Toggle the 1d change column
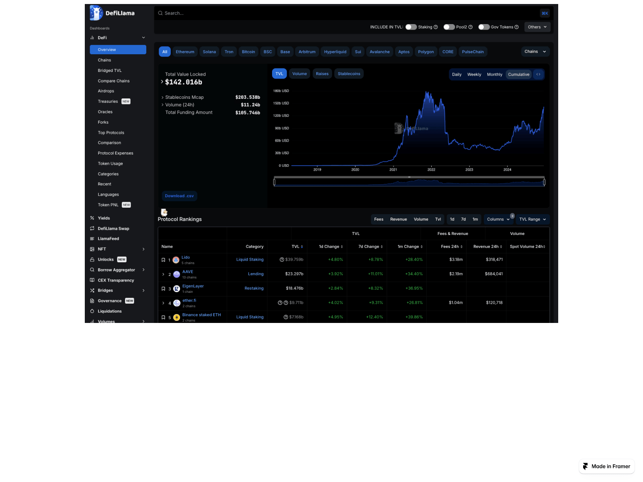The image size is (643, 482). pyautogui.click(x=452, y=219)
